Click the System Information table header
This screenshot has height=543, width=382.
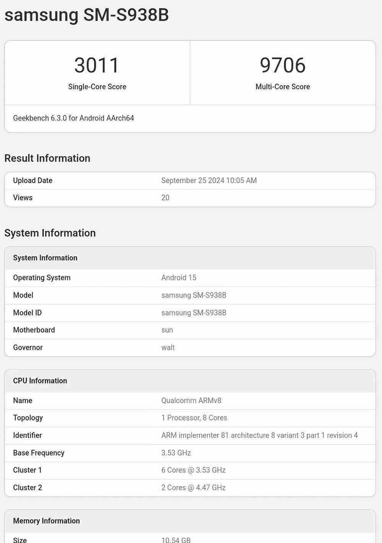45,258
